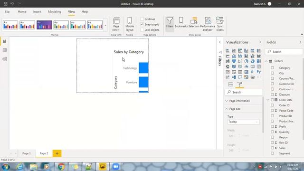Check the City field checkbox

point(272,73)
